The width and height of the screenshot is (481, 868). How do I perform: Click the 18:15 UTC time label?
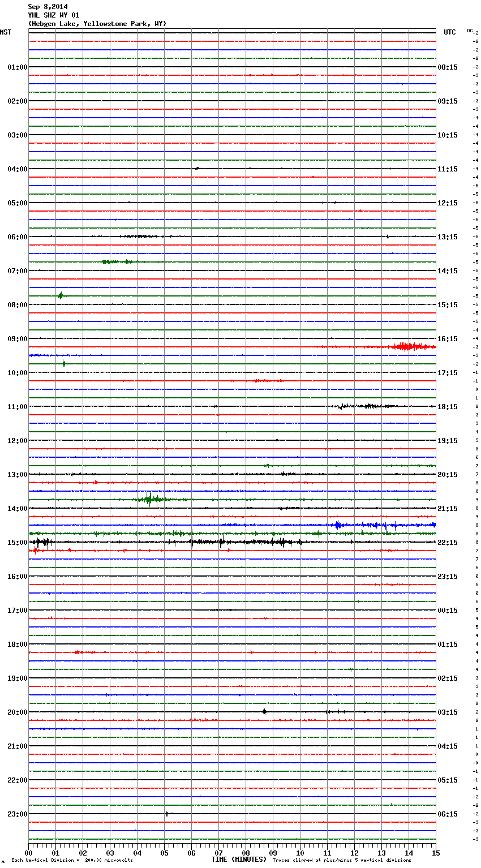pos(448,407)
